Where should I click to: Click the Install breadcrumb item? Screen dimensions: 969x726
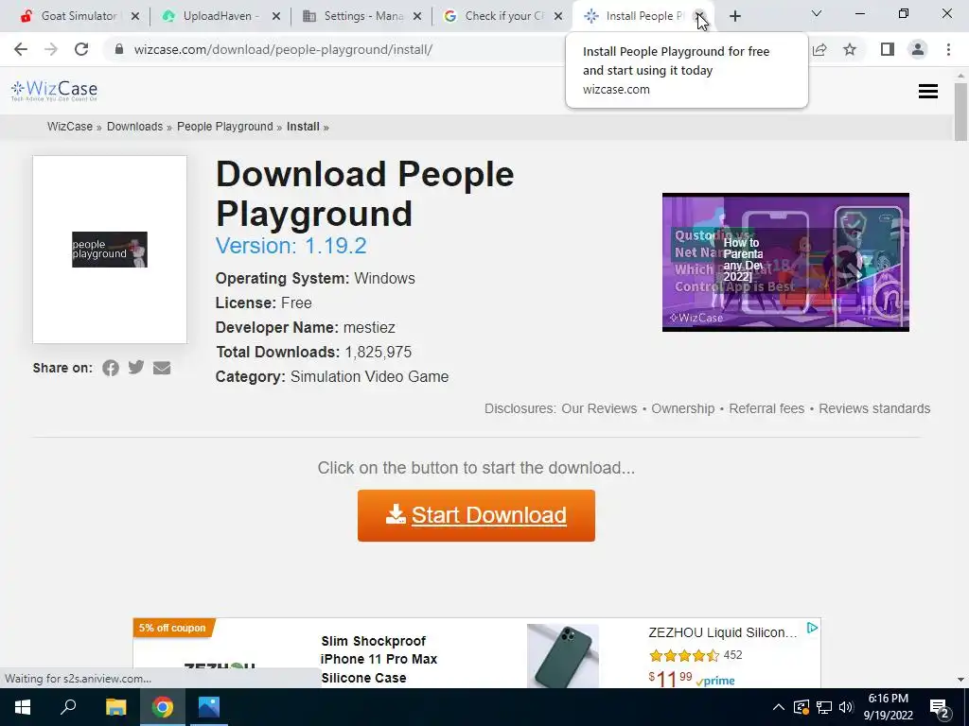(x=303, y=127)
